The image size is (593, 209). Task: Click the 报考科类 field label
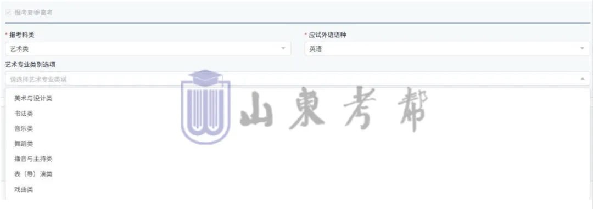coord(21,35)
